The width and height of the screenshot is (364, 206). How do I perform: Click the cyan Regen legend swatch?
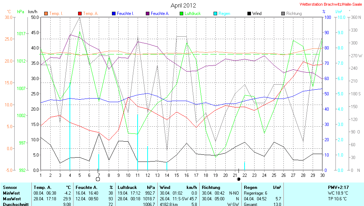pyautogui.click(x=215, y=14)
